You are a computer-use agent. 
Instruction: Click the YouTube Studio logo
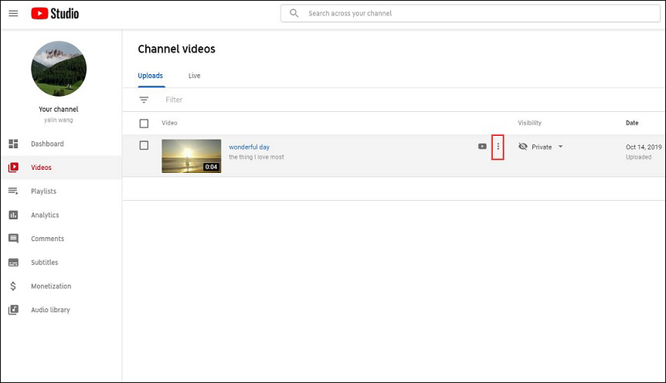point(55,13)
